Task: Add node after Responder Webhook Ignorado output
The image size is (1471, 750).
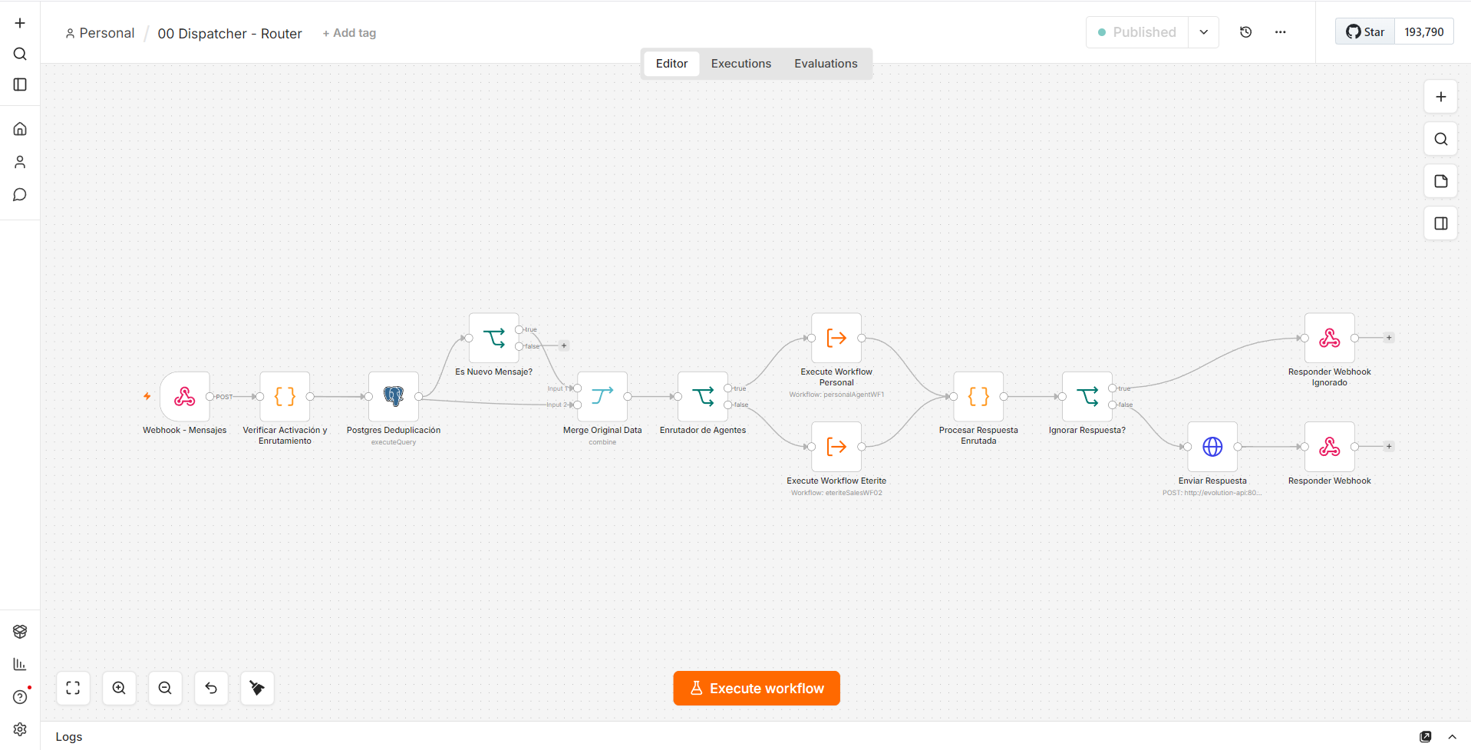Action: [x=1389, y=338]
